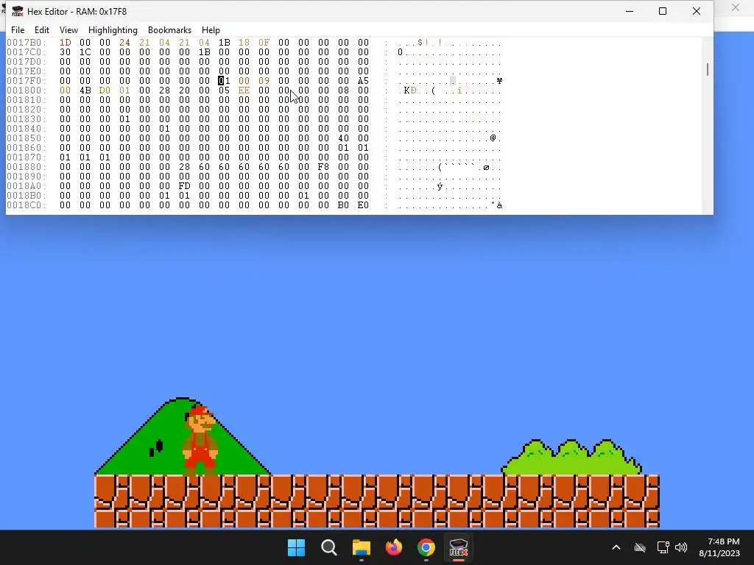Select byte EE in row 001800
This screenshot has height=565, width=754.
click(x=244, y=90)
